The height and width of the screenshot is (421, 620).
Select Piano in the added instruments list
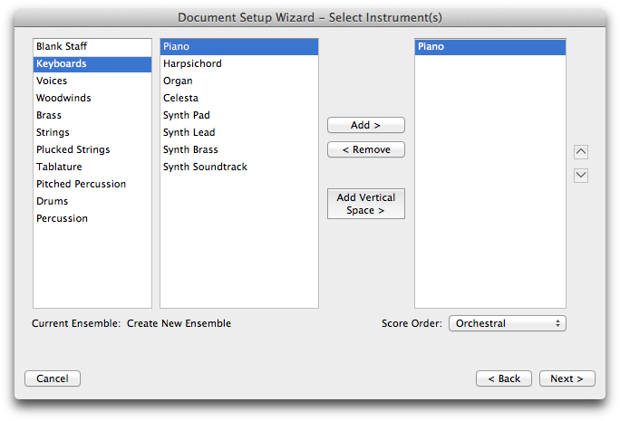coord(490,46)
